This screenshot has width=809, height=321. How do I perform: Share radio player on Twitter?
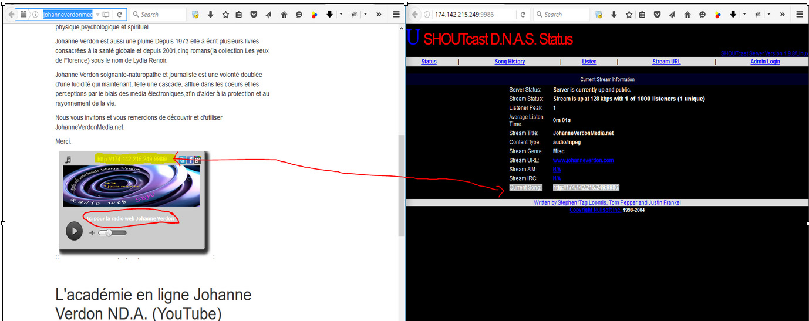[x=183, y=160]
